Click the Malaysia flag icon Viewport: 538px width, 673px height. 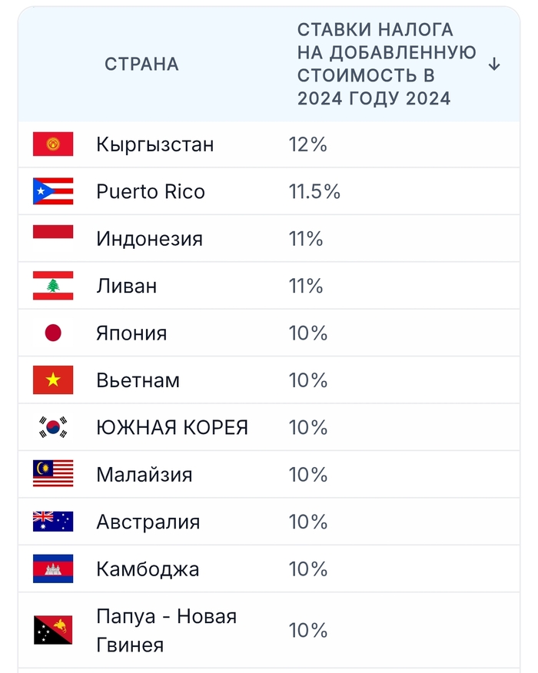point(53,474)
